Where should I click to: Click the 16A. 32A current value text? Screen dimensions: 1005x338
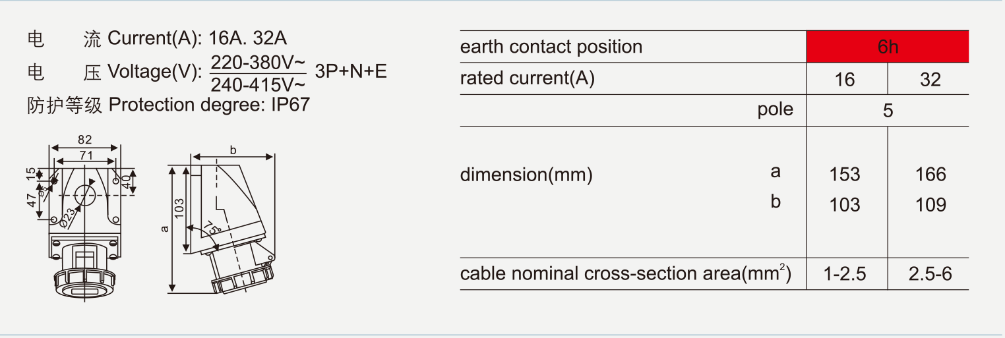pyautogui.click(x=247, y=38)
